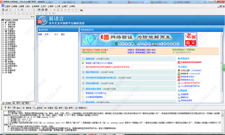Screen dimensions: 225x135
Task: Click the green download arrow icon
Action: point(83,63)
